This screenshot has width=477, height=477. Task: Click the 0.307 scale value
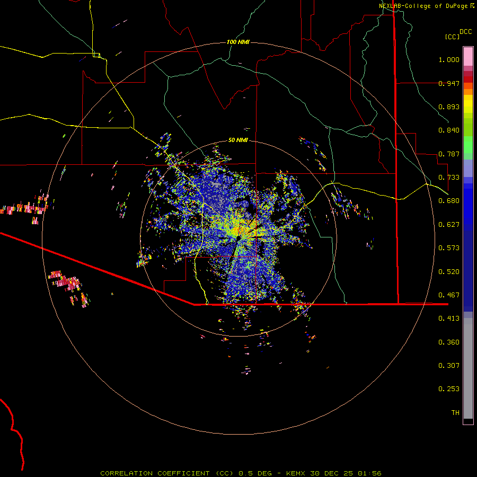point(449,366)
